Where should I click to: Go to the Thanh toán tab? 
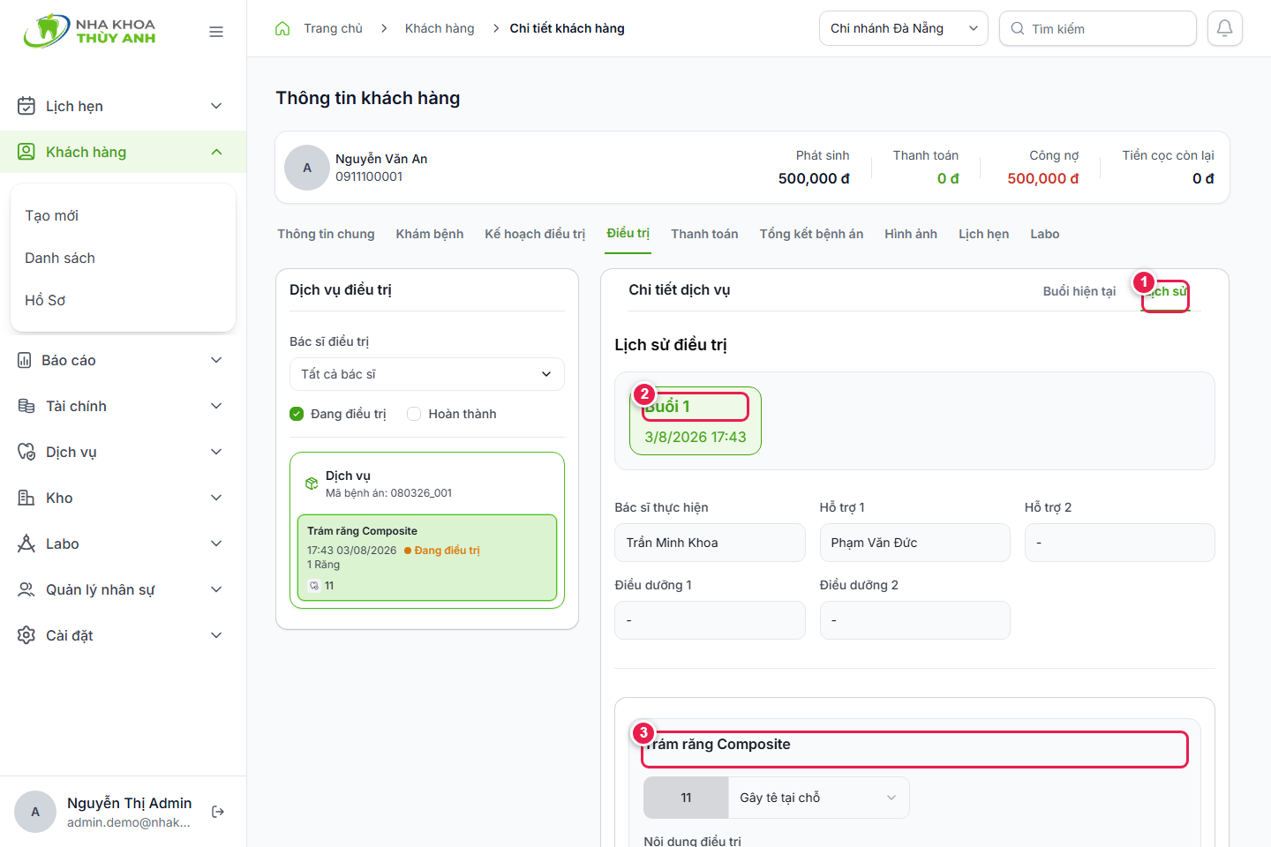click(704, 234)
